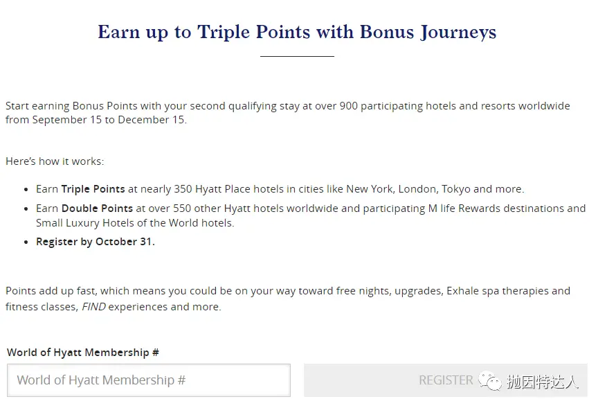
Task: Click the bold "Double Points" text
Action: (x=97, y=209)
